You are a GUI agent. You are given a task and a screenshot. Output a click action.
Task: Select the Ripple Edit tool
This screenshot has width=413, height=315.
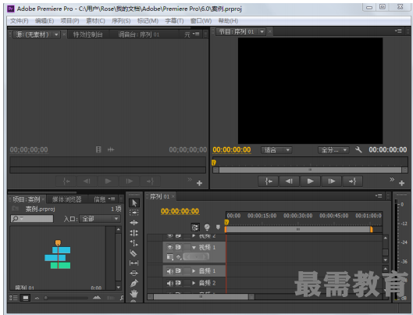(x=134, y=223)
